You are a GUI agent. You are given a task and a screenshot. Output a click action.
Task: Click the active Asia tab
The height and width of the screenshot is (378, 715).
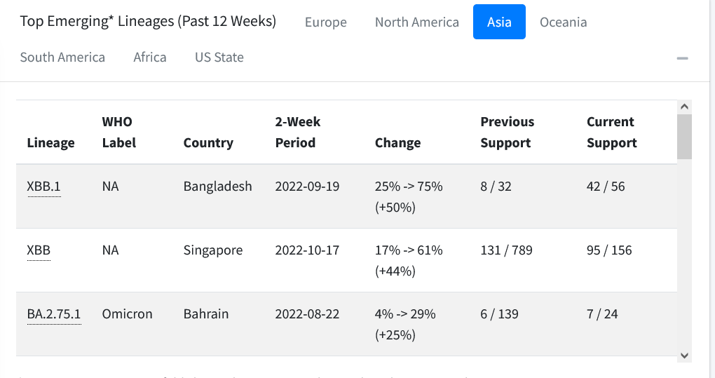(x=499, y=22)
